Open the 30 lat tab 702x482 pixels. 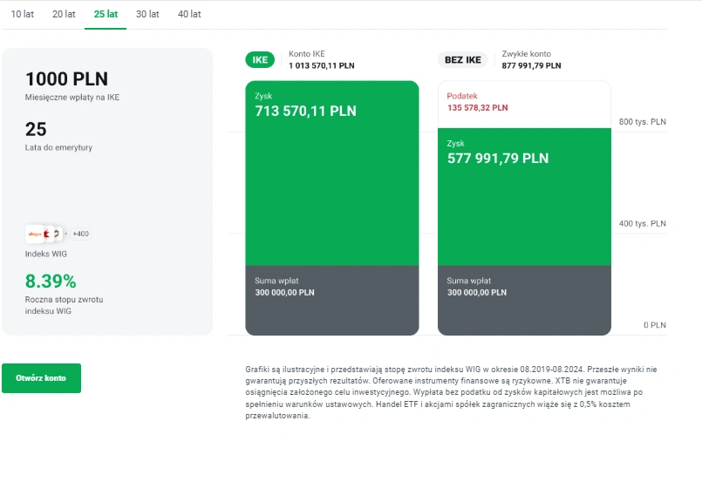tap(147, 14)
